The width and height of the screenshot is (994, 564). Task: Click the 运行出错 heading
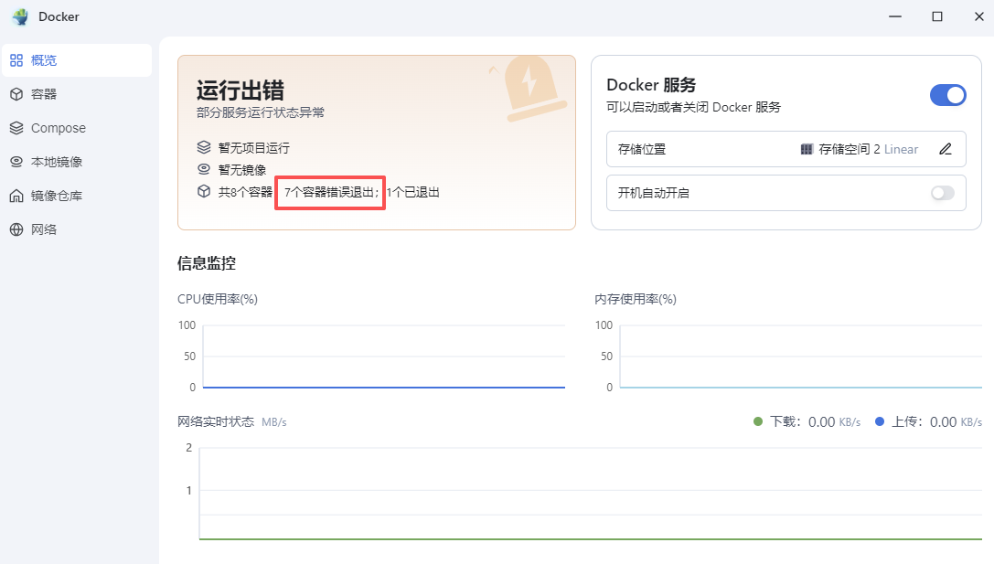pos(240,90)
